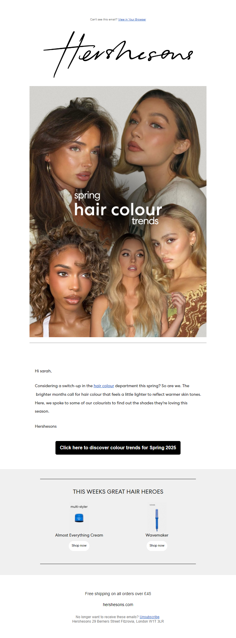The width and height of the screenshot is (236, 638).
Task: Open the spring hair colour trends hero image
Action: tap(118, 211)
